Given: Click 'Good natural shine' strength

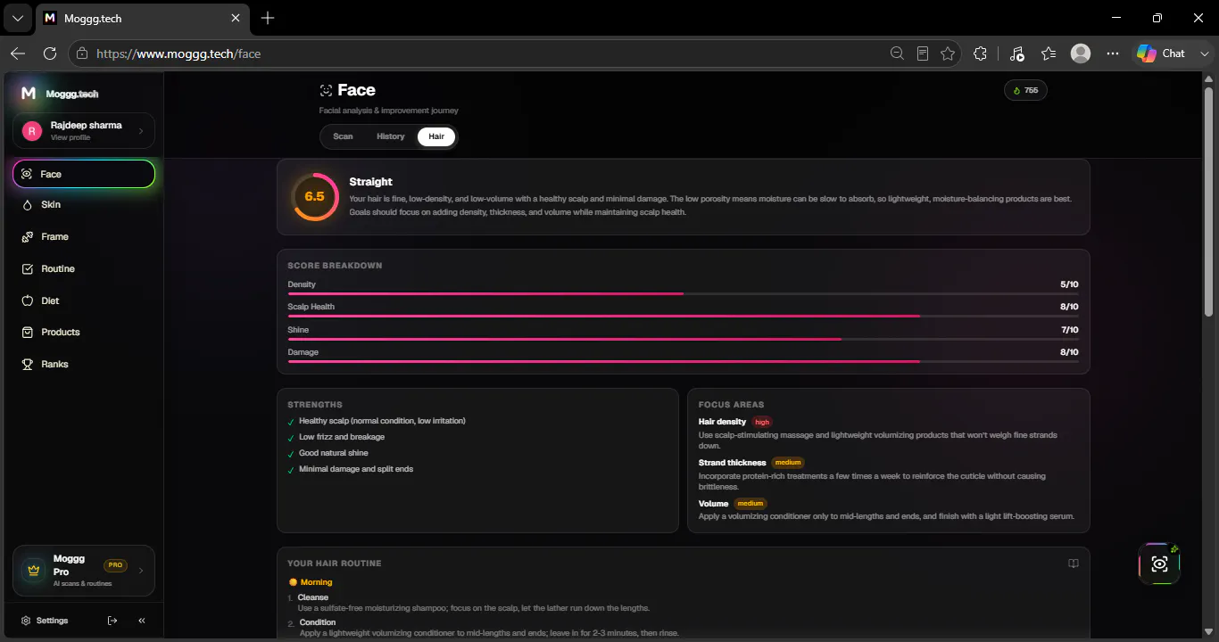Looking at the screenshot, I should pos(334,453).
